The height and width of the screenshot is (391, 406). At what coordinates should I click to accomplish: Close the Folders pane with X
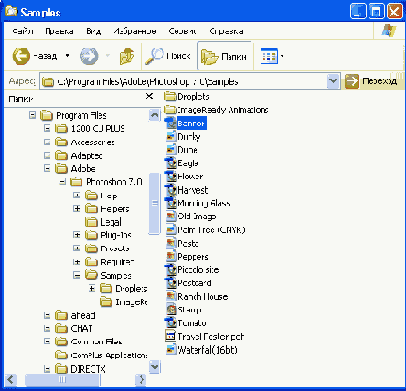[x=149, y=96]
